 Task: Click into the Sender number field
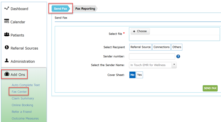(x=152, y=56)
